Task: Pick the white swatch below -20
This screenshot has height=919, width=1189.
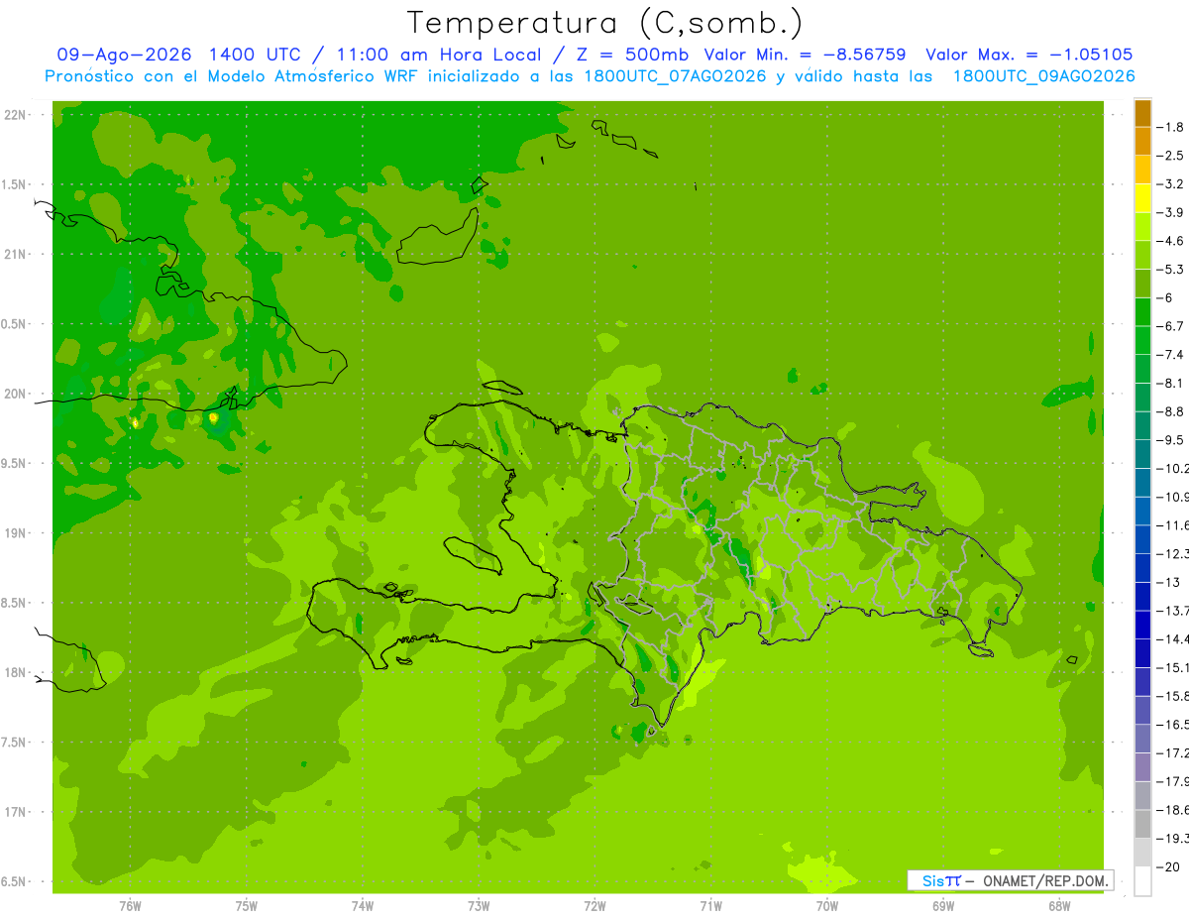Action: click(1142, 881)
